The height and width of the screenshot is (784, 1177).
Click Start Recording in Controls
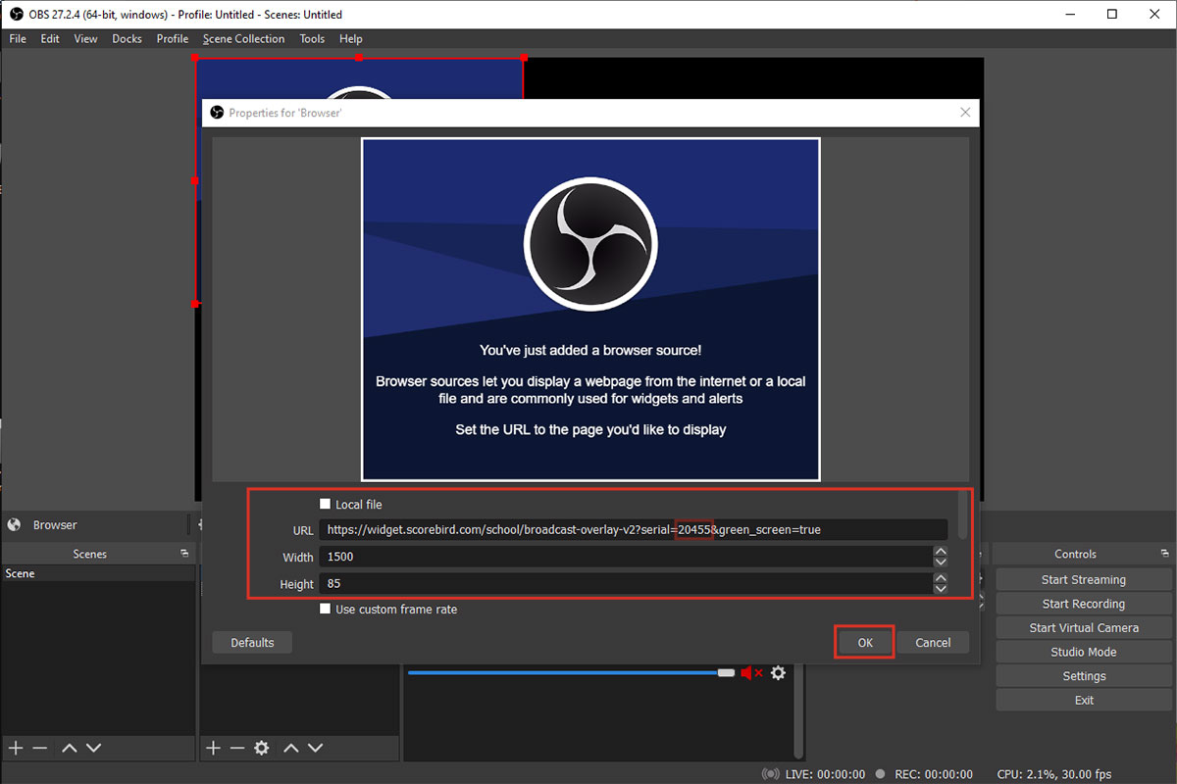(x=1084, y=604)
